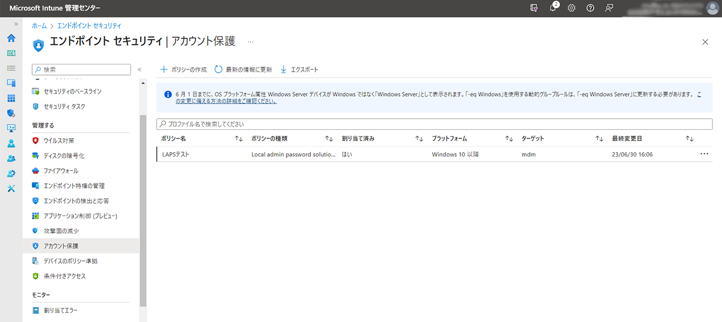Sort by ポリシー名 column

pos(239,138)
